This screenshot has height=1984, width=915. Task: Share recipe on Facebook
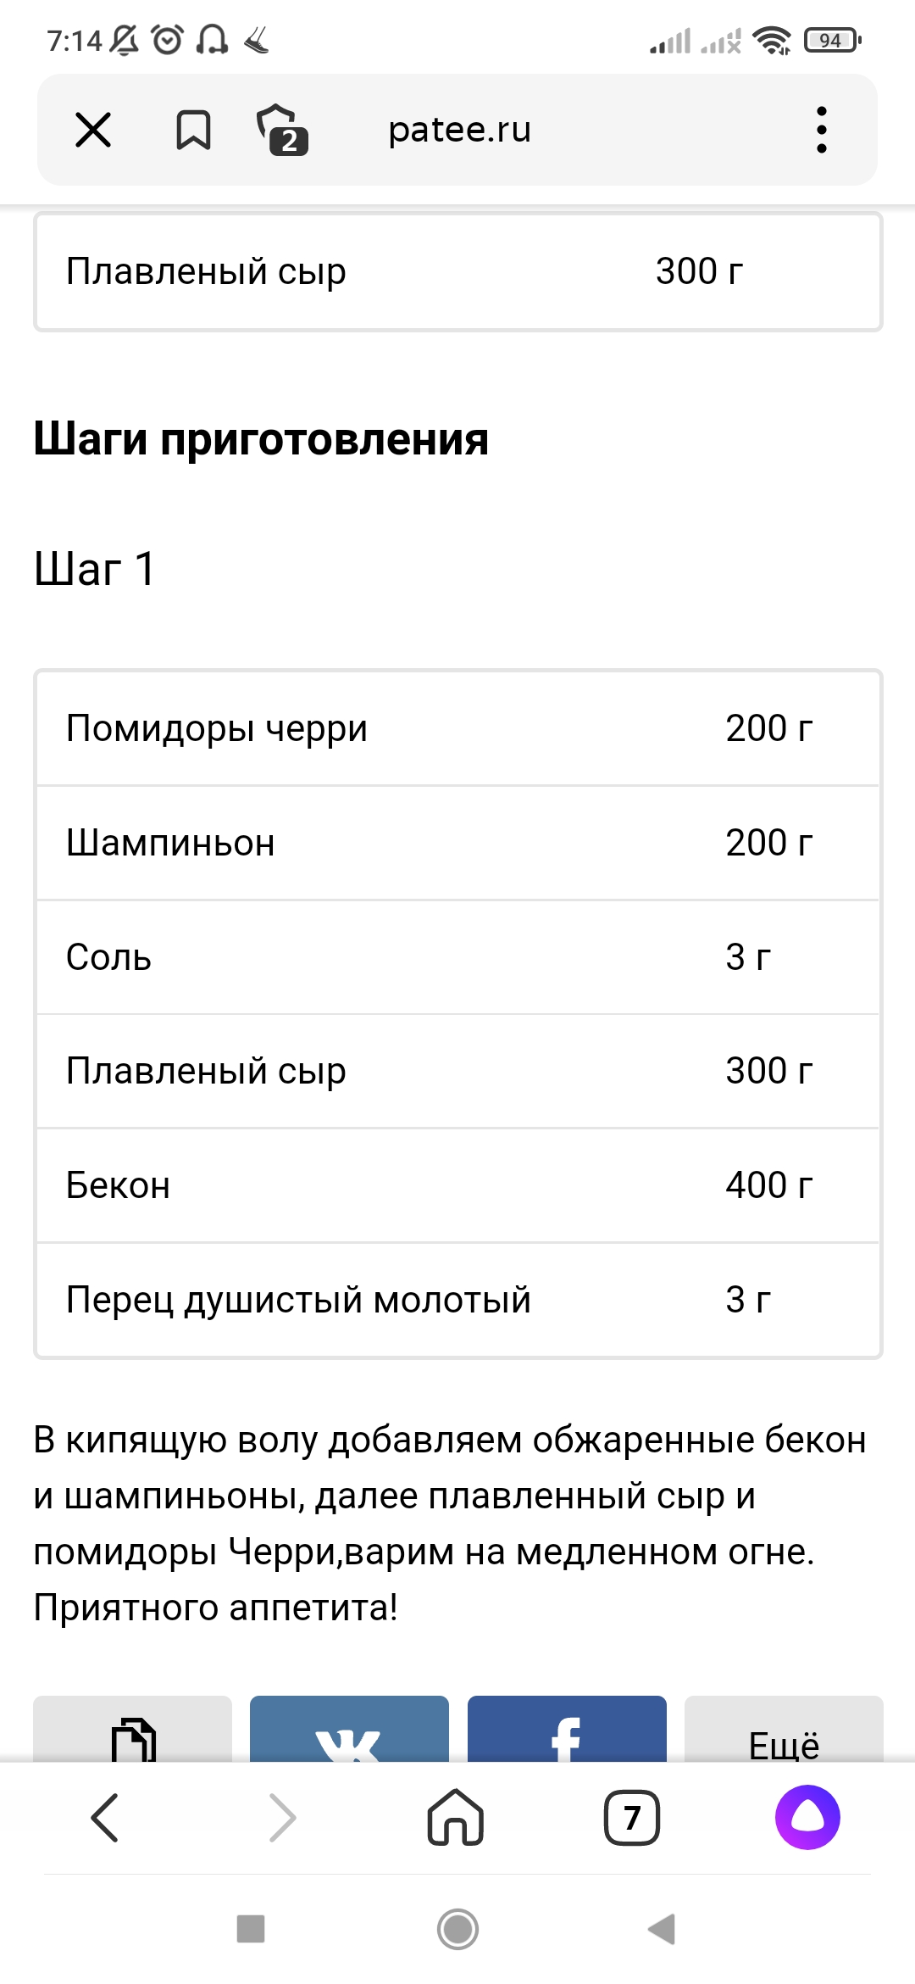567,1734
